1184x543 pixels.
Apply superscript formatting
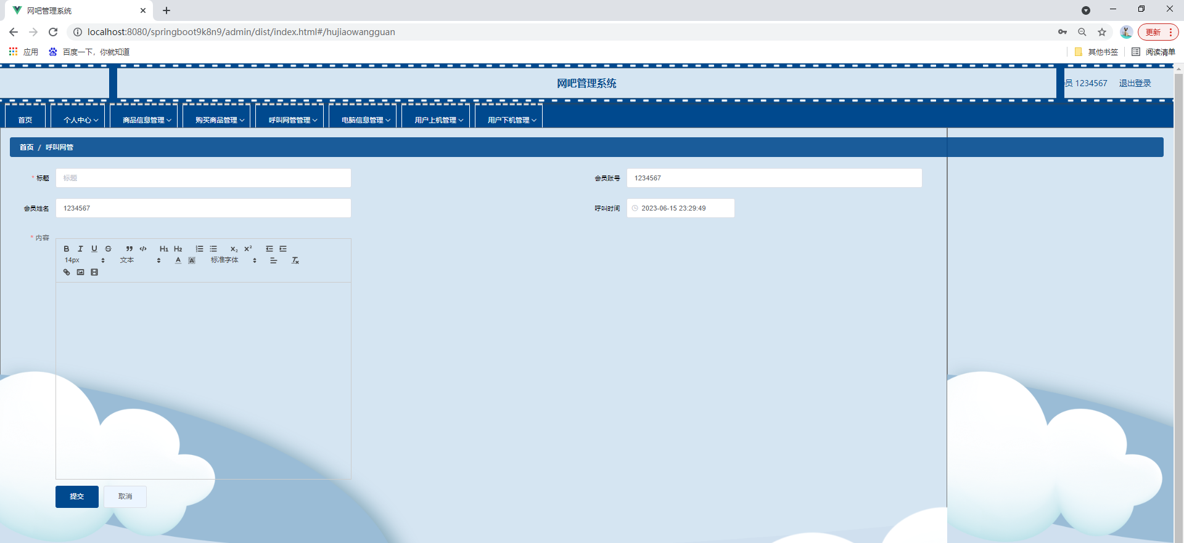point(248,249)
